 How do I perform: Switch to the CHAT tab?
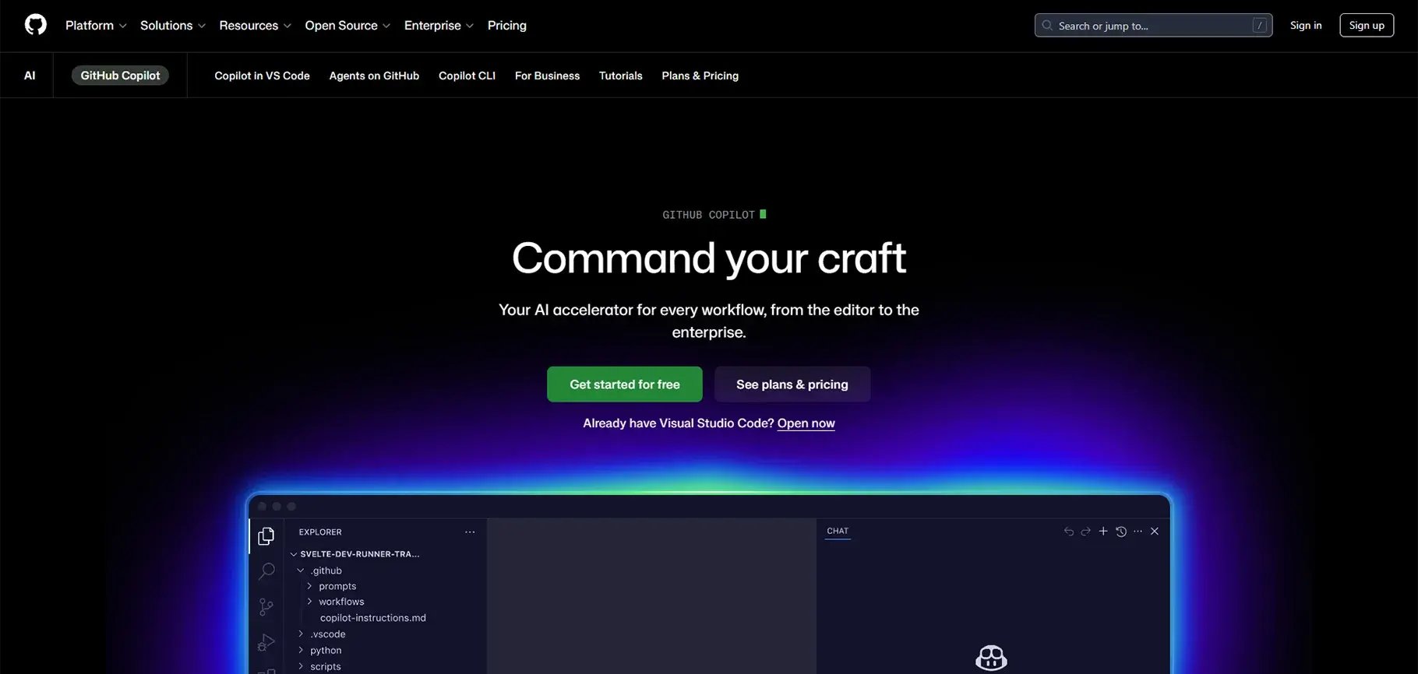(838, 531)
